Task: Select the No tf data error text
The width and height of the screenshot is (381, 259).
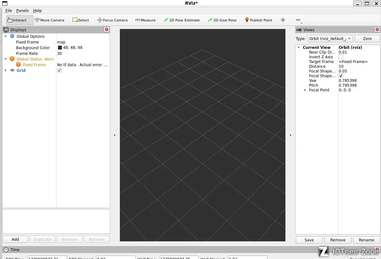Action: [x=83, y=65]
